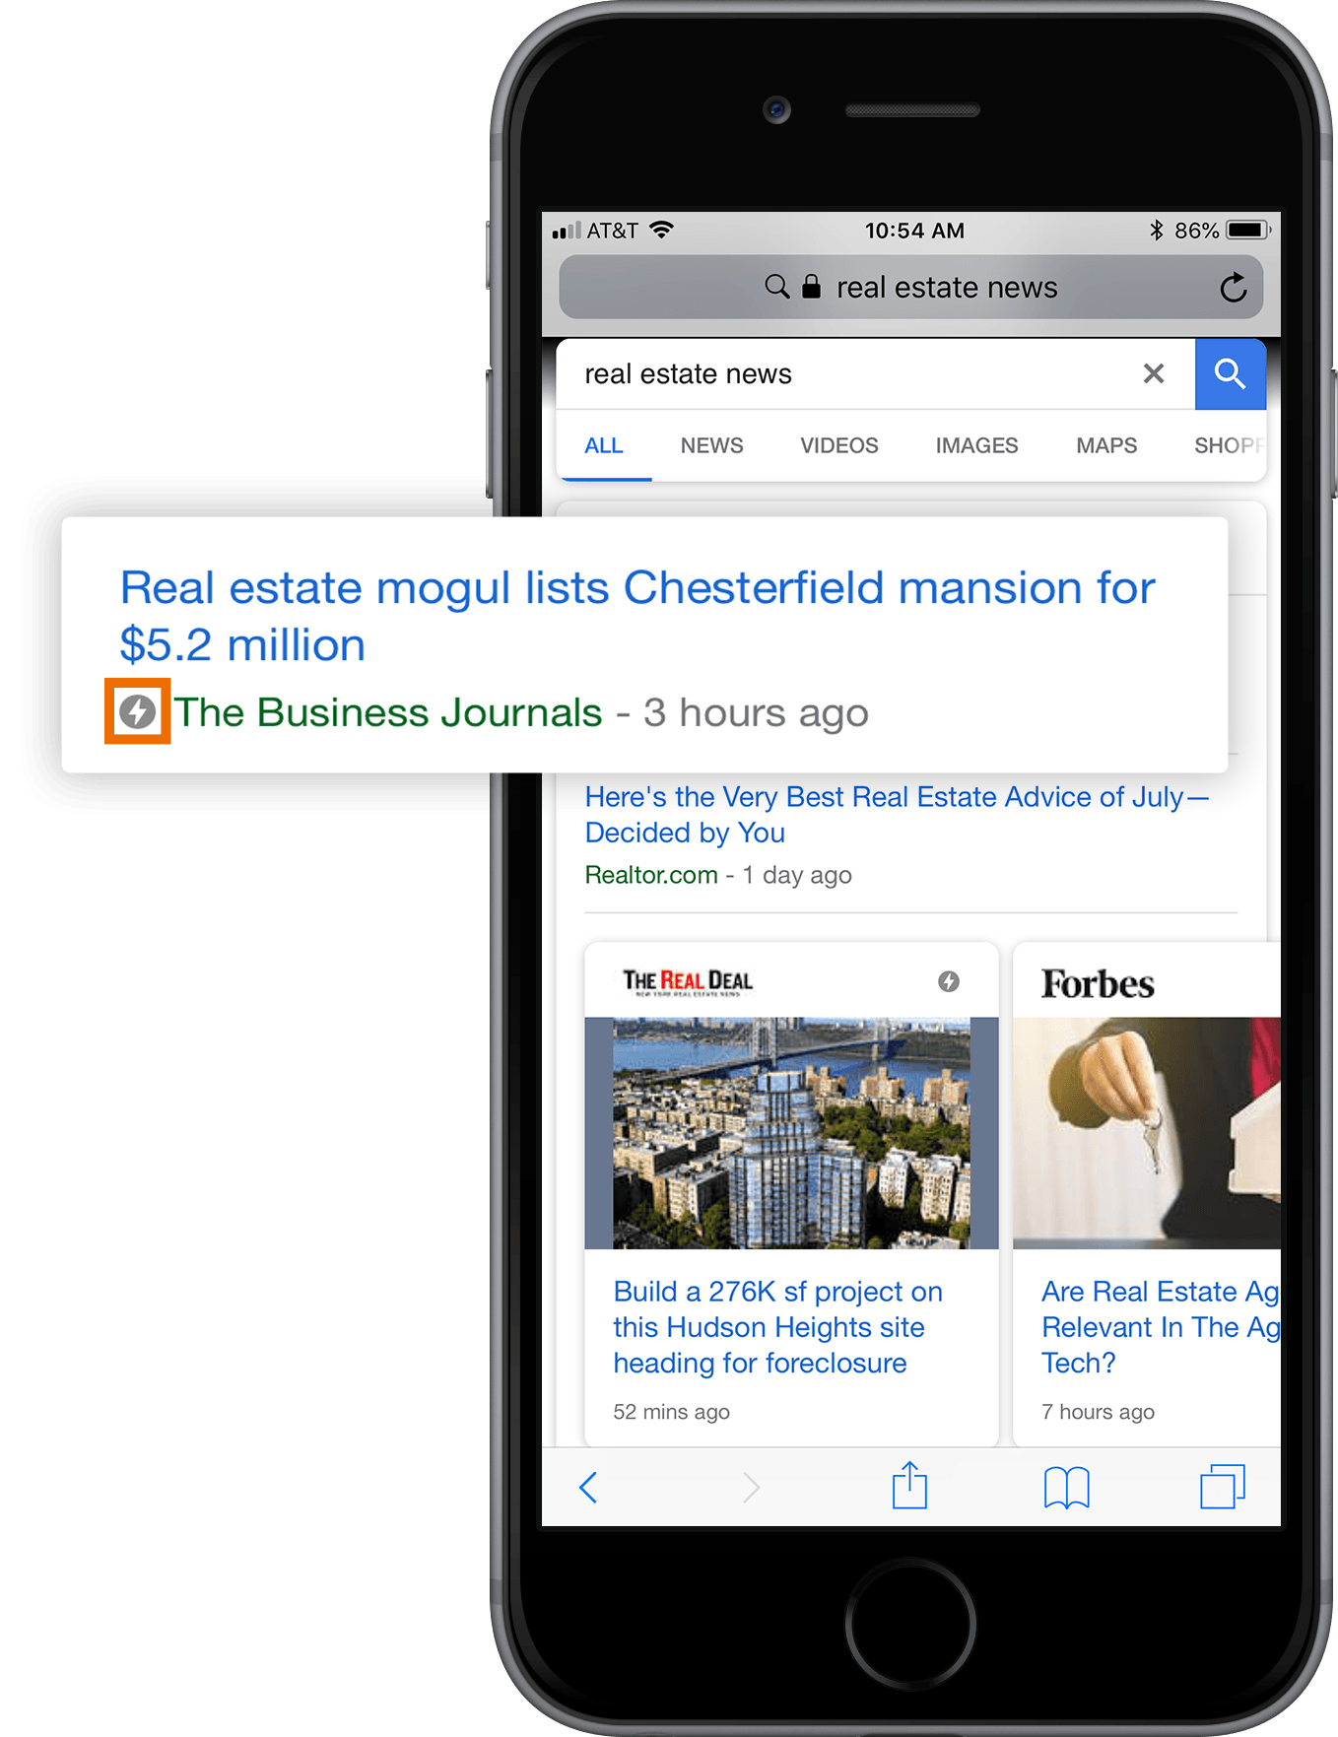This screenshot has width=1338, height=1737.
Task: Tap the hand holding keys photo
Action: tap(1147, 1133)
